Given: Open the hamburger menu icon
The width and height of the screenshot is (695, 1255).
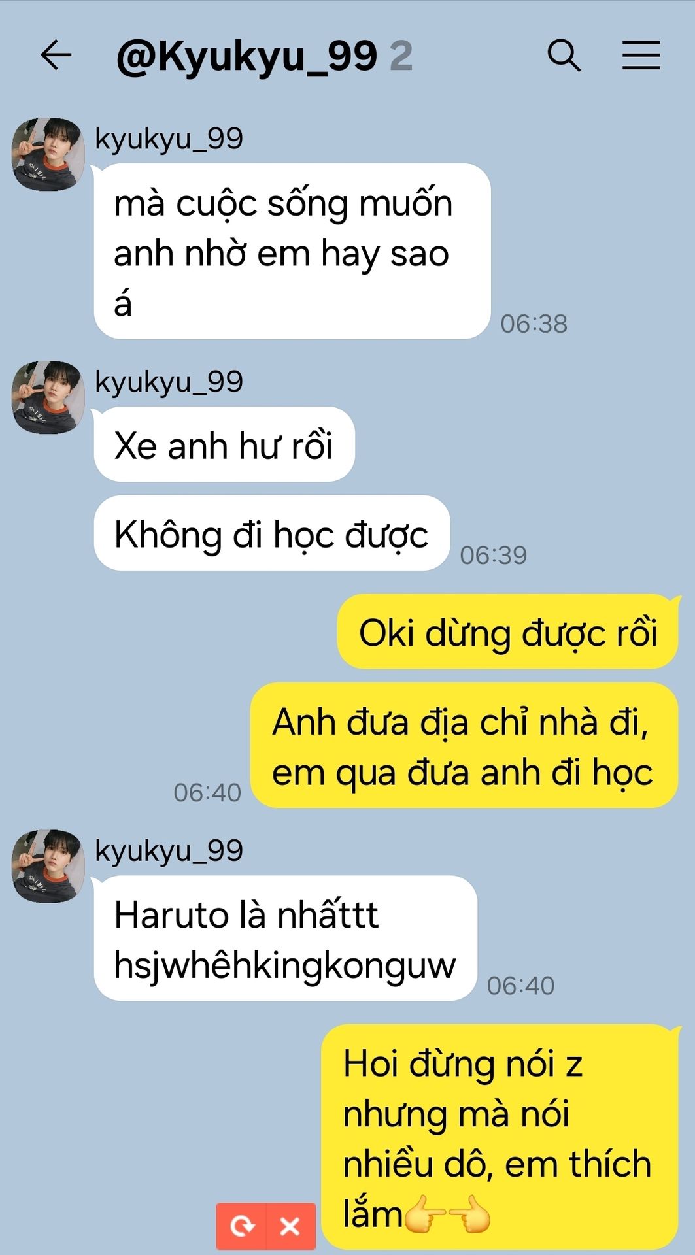Looking at the screenshot, I should [x=641, y=55].
